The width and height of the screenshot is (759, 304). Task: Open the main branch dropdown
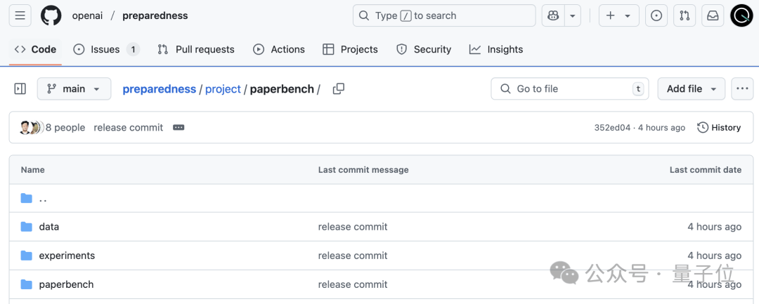point(74,89)
